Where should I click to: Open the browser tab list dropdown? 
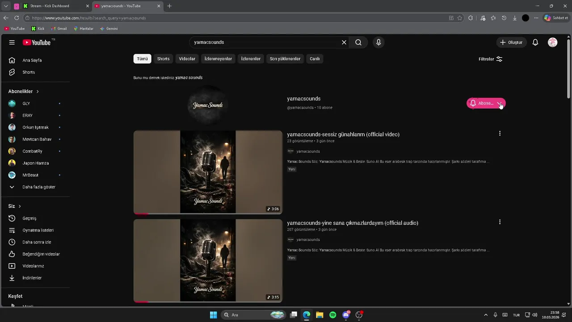click(x=6, y=6)
